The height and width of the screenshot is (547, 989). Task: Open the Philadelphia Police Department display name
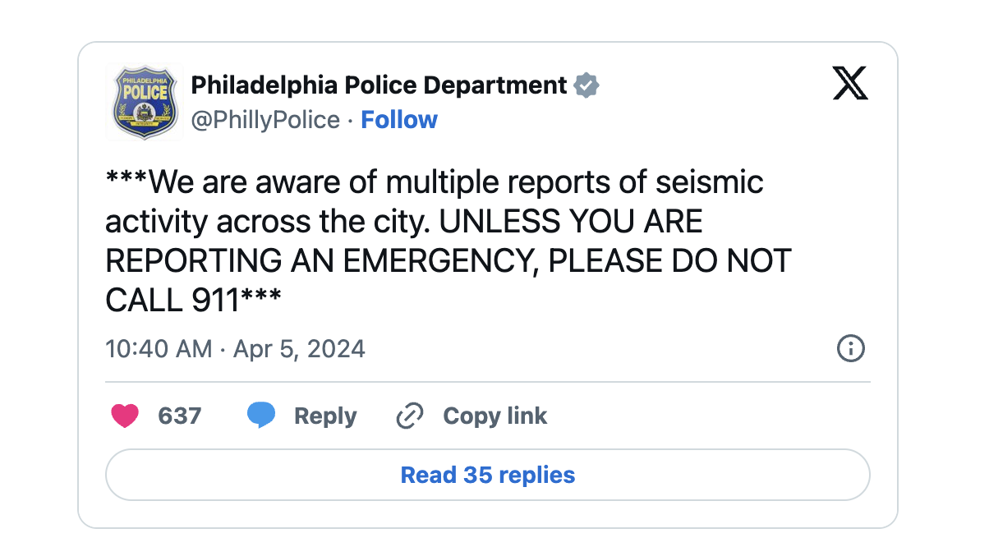379,85
